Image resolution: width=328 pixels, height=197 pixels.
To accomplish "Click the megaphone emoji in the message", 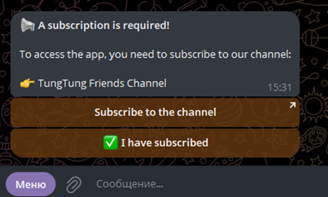I will pyautogui.click(x=28, y=25).
